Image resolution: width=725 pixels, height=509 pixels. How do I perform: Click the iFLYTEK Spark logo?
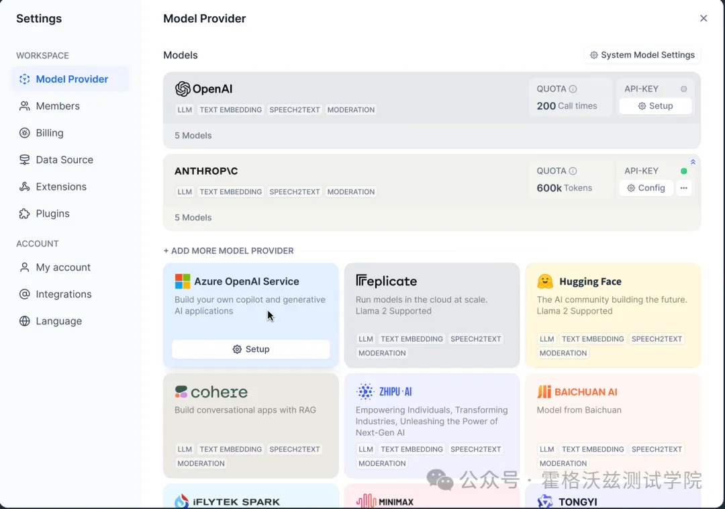tap(227, 501)
